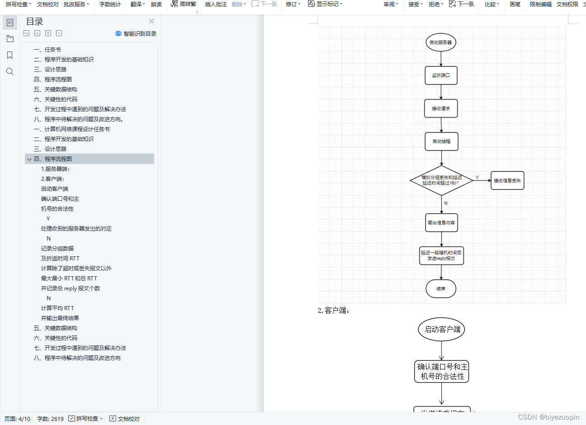Open 翻译 dropdown
586x425 pixels.
[x=138, y=4]
